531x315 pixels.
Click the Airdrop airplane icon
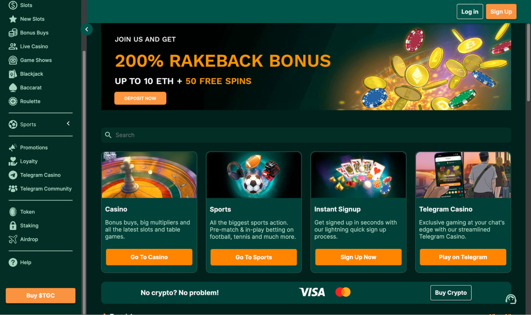pos(13,239)
